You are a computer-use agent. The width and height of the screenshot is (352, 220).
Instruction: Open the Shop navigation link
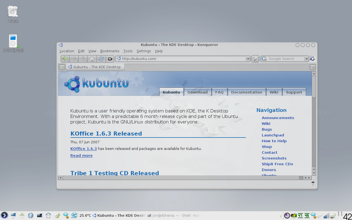click(267, 147)
